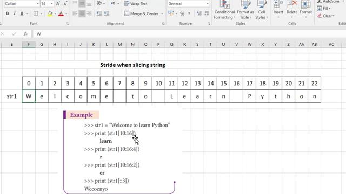Toggle align text right
Viewport: 346px width, 194px height.
89,13
